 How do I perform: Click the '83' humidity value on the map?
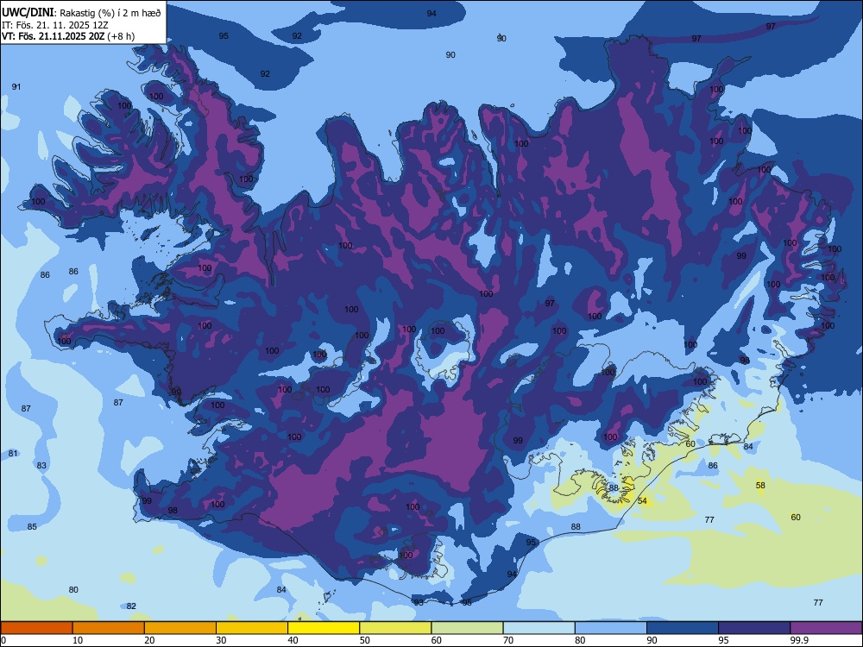tap(41, 465)
